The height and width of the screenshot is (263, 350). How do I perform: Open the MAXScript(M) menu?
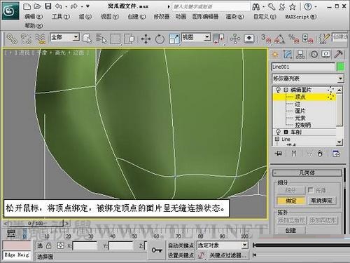pyautogui.click(x=301, y=17)
